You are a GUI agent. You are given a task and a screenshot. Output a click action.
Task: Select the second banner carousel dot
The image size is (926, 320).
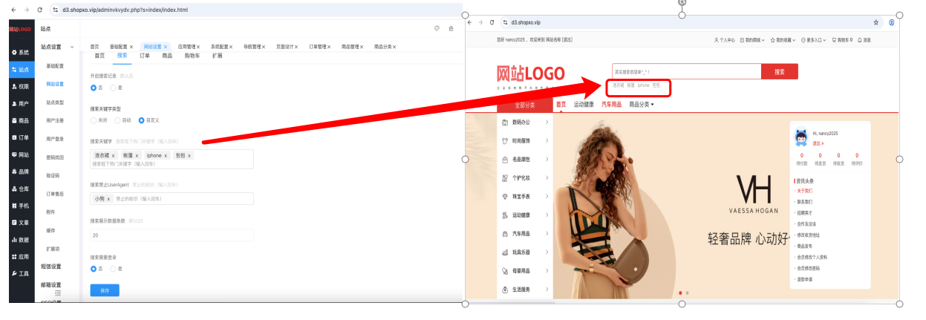[687, 293]
